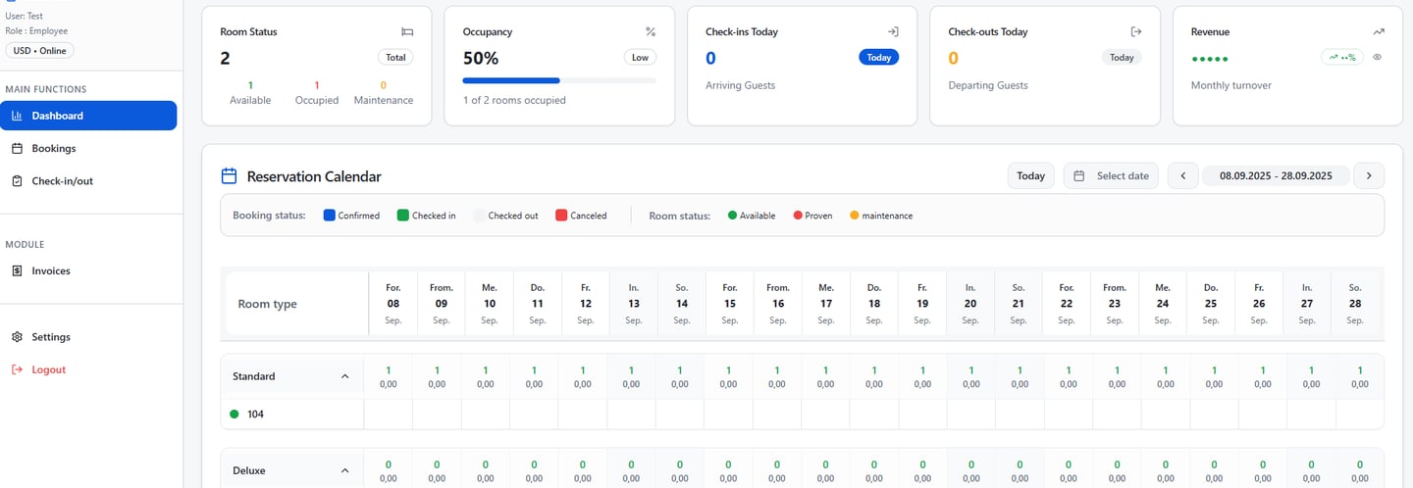Collapse the Deluxe room type row

[344, 470]
